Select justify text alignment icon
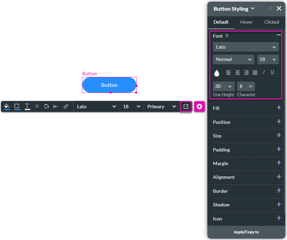 pyautogui.click(x=255, y=72)
